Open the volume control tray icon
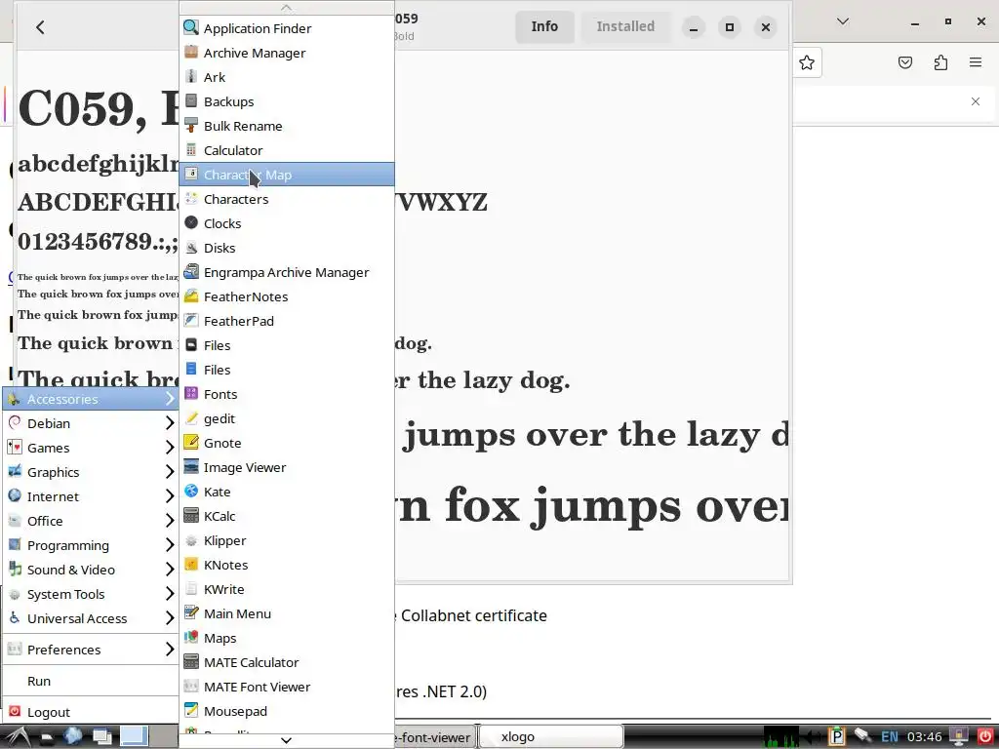999x749 pixels. click(814, 737)
